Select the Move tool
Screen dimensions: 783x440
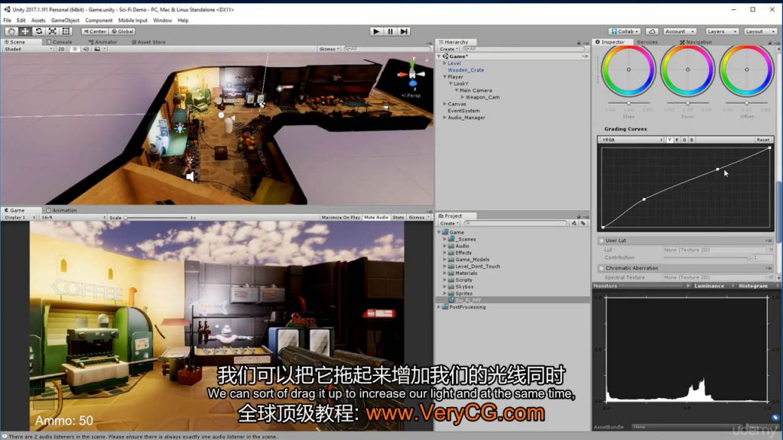coord(25,31)
